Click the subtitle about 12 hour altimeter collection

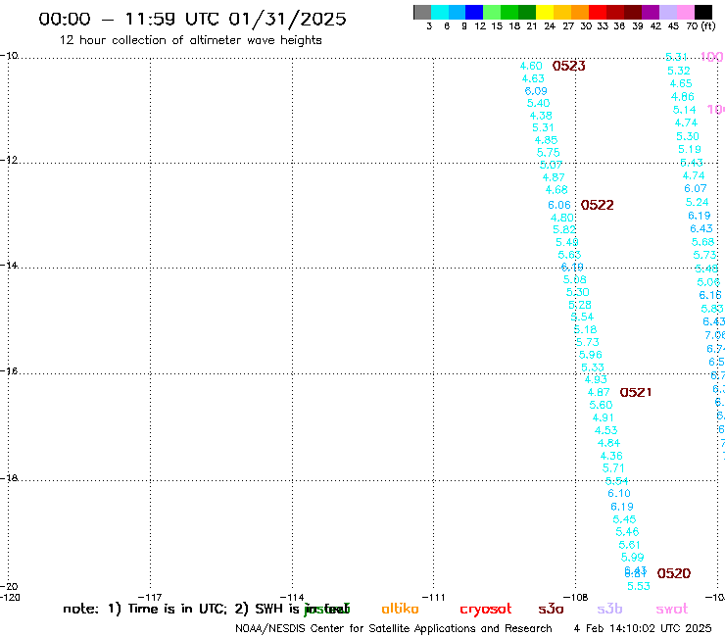click(190, 40)
